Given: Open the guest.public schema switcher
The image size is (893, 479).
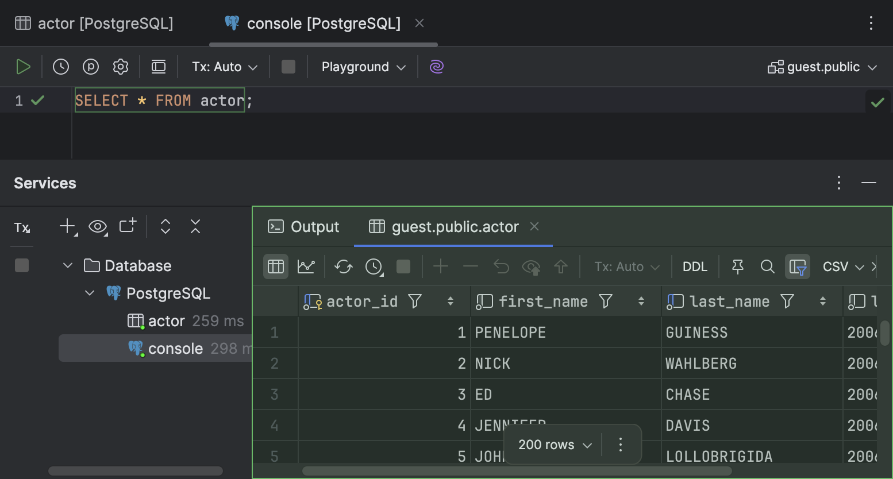Looking at the screenshot, I should (x=822, y=66).
